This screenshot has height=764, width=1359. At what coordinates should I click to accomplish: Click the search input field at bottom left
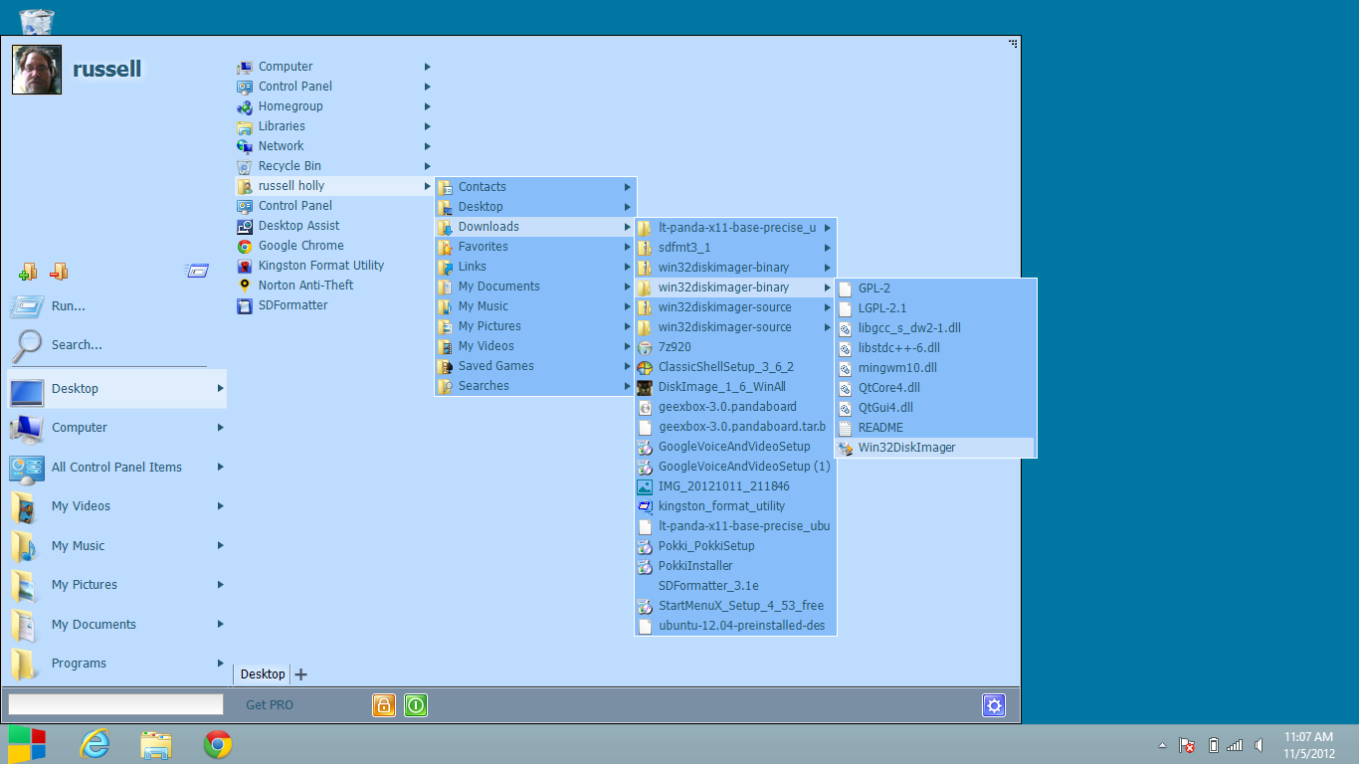[114, 704]
